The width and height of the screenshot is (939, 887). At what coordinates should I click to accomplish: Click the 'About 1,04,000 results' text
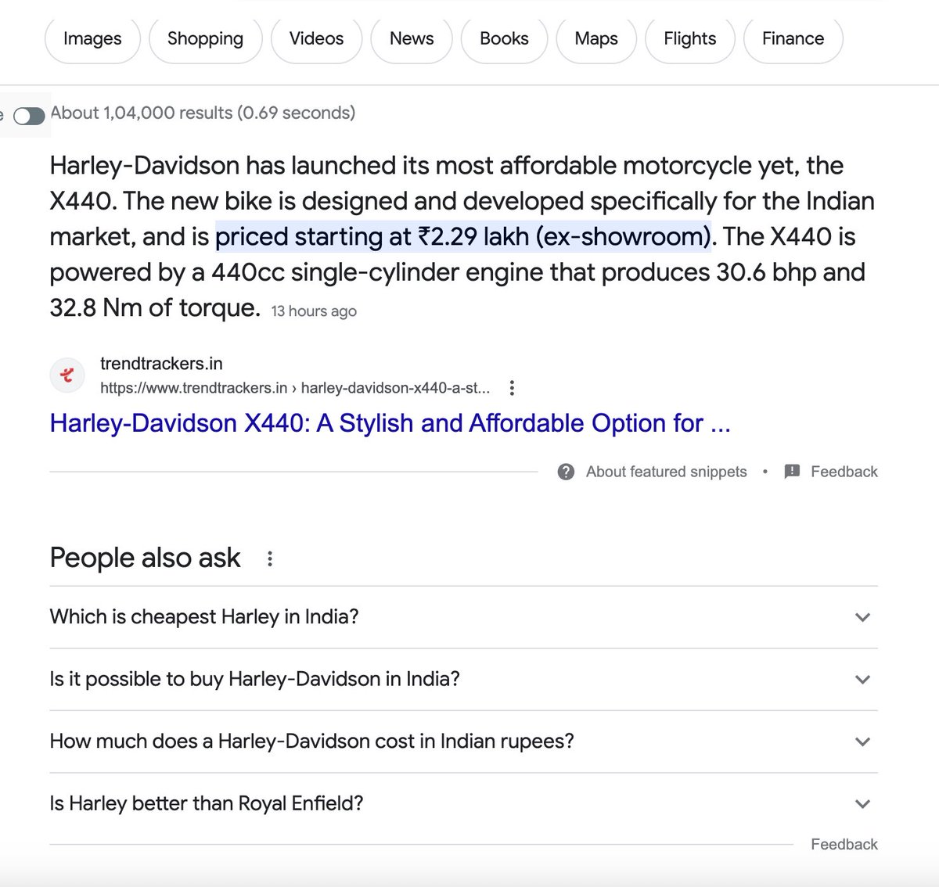(x=203, y=113)
